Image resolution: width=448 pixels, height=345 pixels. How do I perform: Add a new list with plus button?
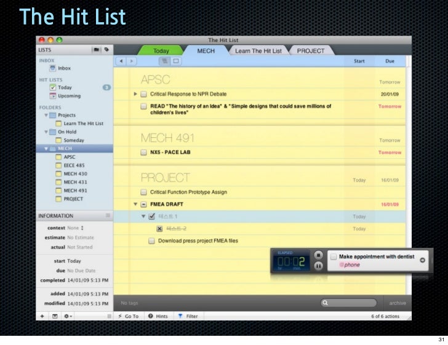[42, 316]
